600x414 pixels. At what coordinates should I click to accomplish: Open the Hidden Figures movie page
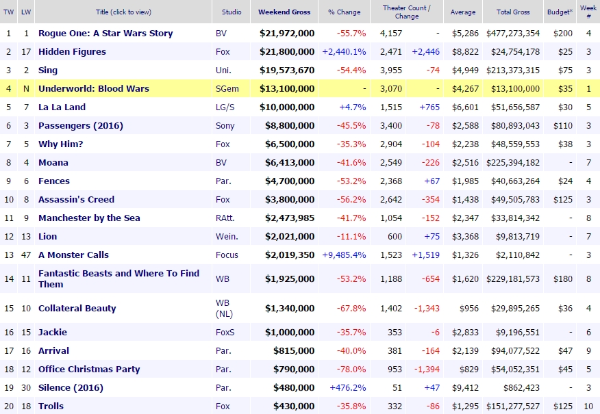pos(72,51)
